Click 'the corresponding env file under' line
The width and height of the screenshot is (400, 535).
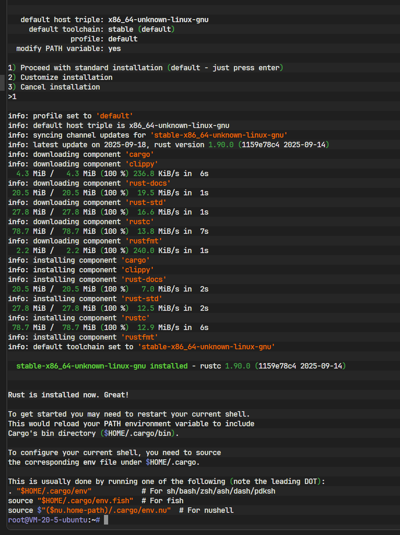click(x=104, y=462)
